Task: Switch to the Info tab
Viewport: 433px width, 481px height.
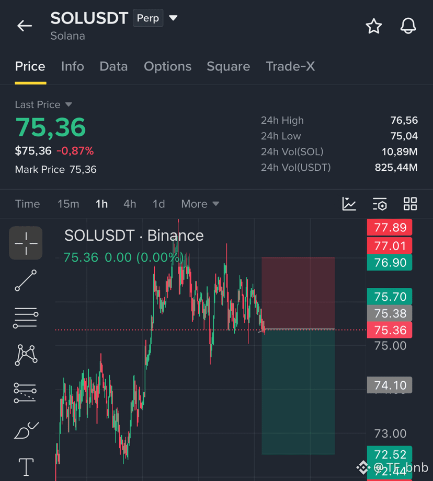Action: point(73,66)
